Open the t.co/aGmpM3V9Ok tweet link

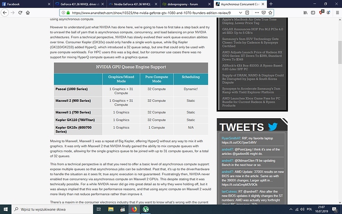click(239, 185)
